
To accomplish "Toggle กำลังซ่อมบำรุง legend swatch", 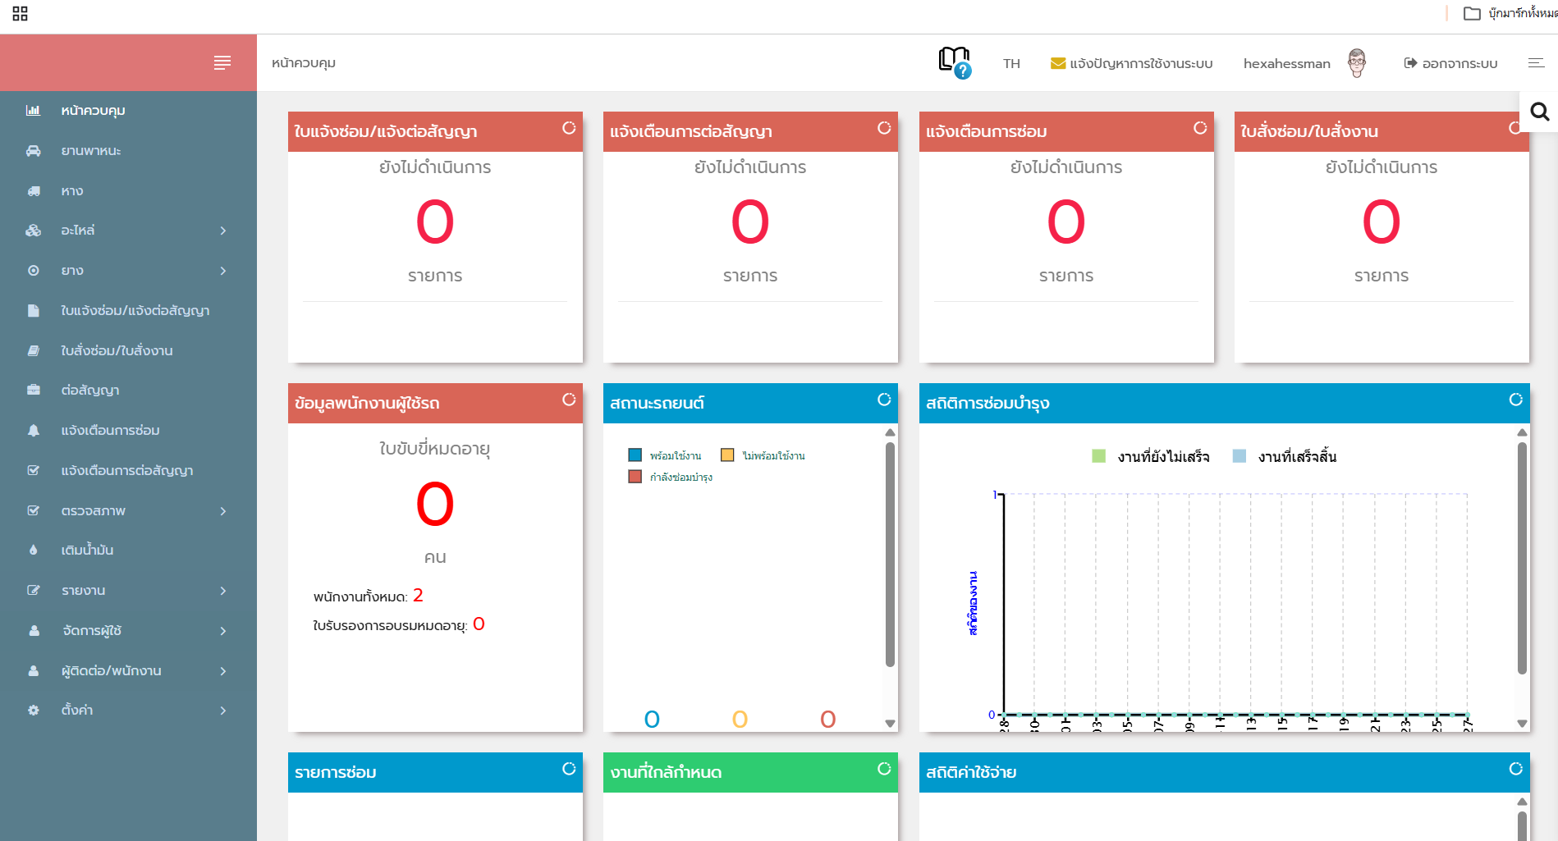I will (x=635, y=477).
